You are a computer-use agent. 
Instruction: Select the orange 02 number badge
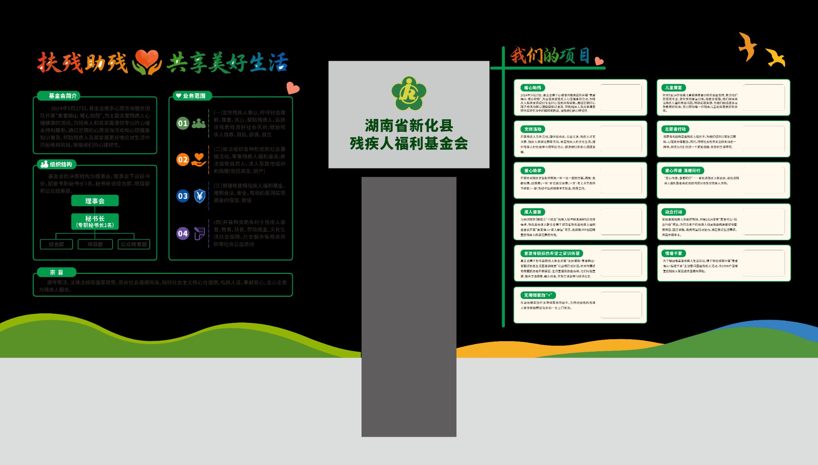pos(183,160)
